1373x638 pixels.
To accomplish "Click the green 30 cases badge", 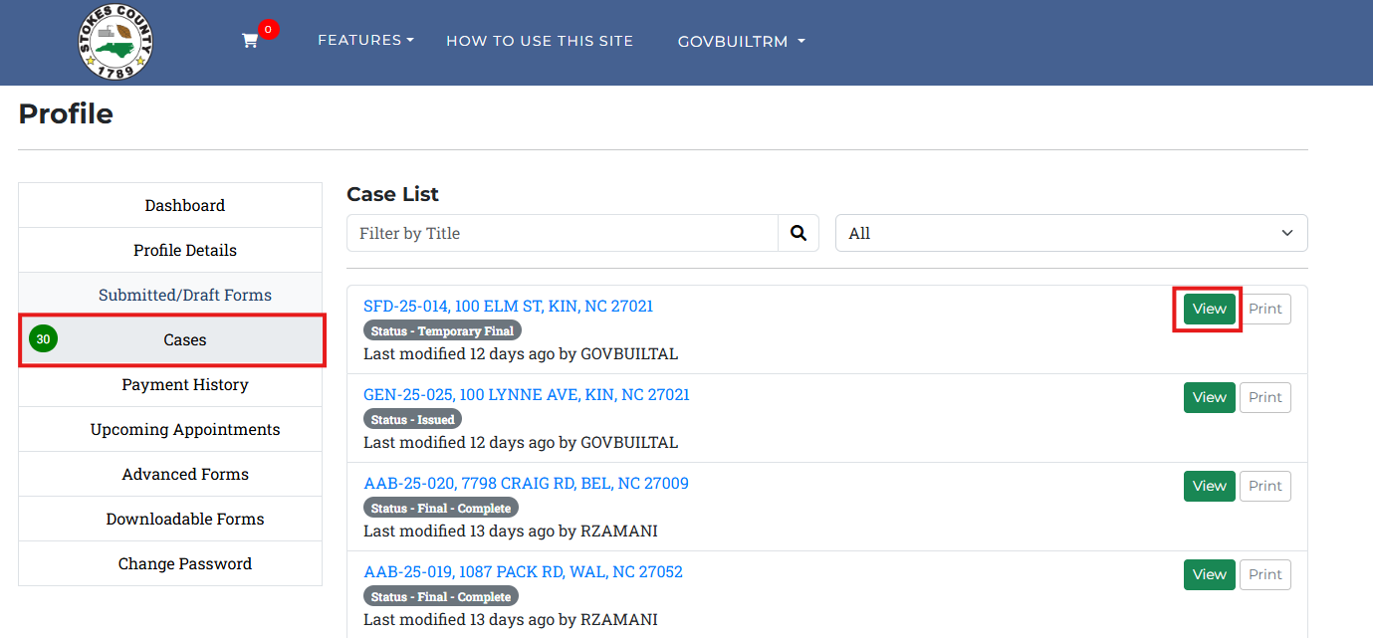I will (x=43, y=339).
